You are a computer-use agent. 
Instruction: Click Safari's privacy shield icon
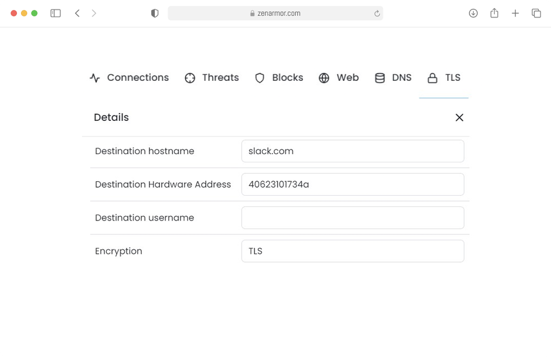[x=155, y=13]
